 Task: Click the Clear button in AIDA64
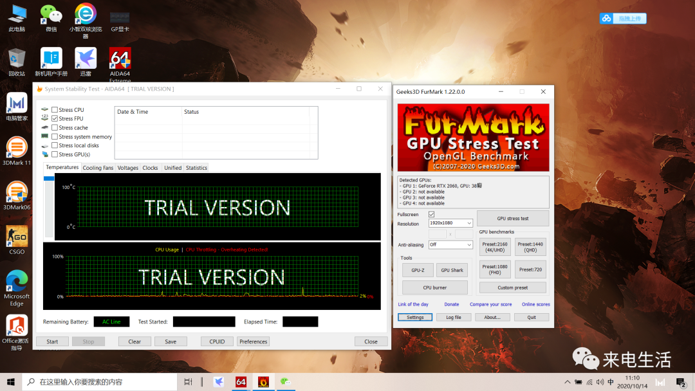tap(134, 341)
